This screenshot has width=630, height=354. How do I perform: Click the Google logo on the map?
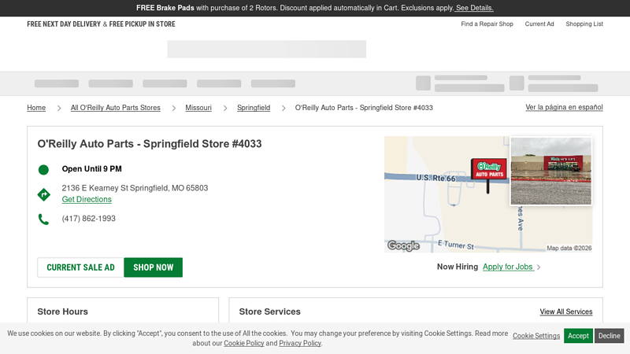point(403,245)
